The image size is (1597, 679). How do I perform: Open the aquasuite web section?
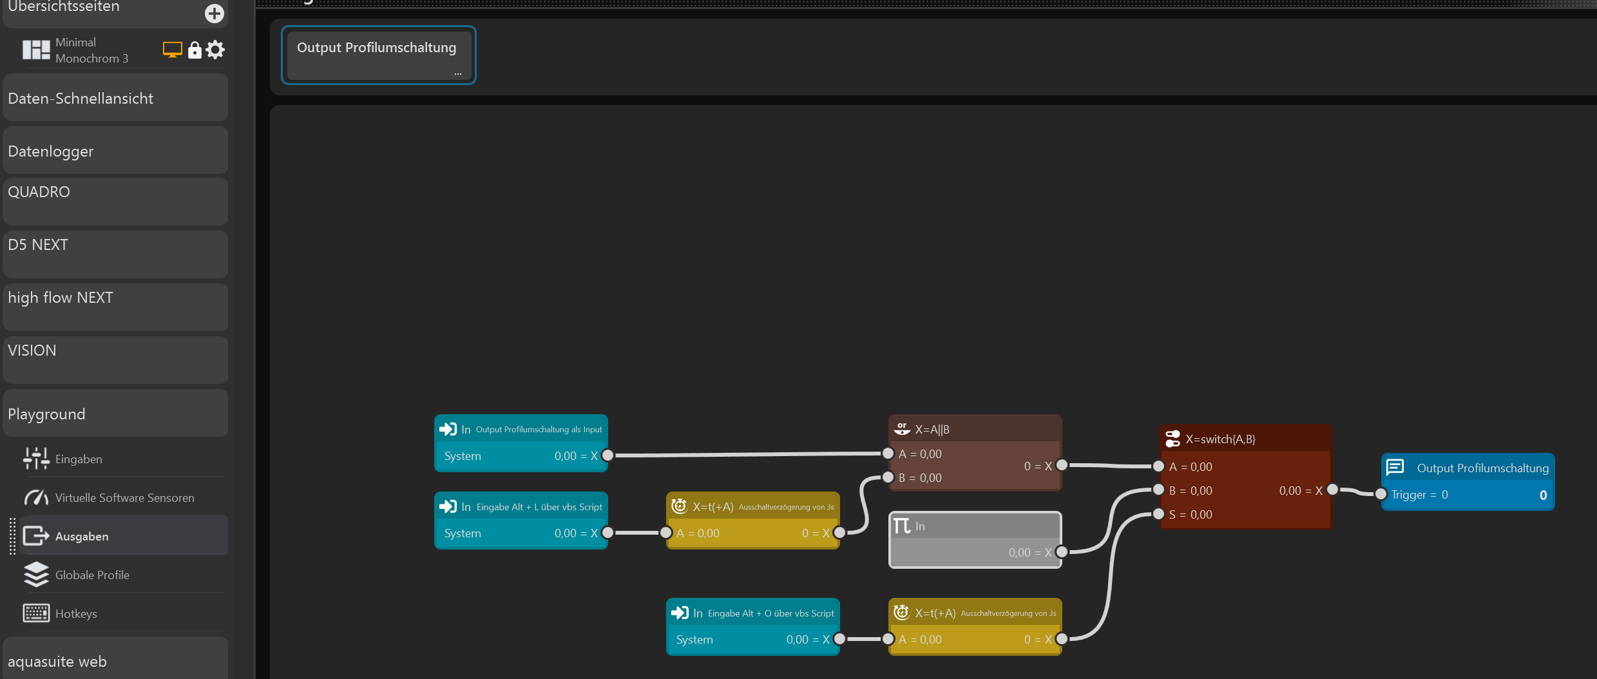click(x=115, y=662)
